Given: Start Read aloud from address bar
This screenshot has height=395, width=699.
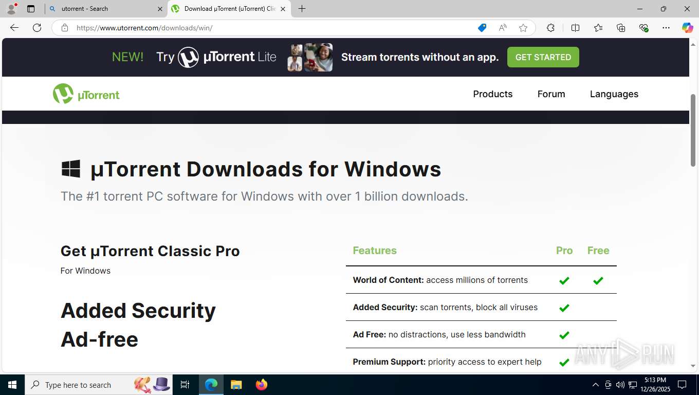Looking at the screenshot, I should (x=503, y=28).
